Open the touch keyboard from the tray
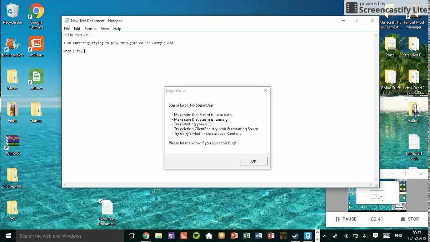The width and height of the screenshot is (430, 242). tap(387, 236)
